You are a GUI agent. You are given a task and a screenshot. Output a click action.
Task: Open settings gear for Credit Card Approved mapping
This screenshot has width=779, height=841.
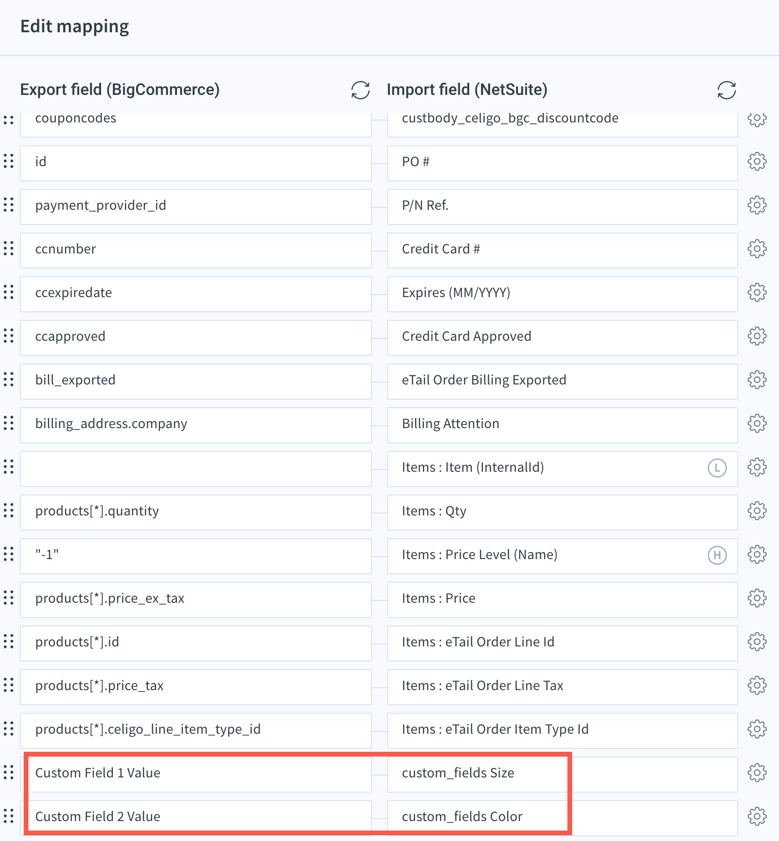tap(757, 336)
